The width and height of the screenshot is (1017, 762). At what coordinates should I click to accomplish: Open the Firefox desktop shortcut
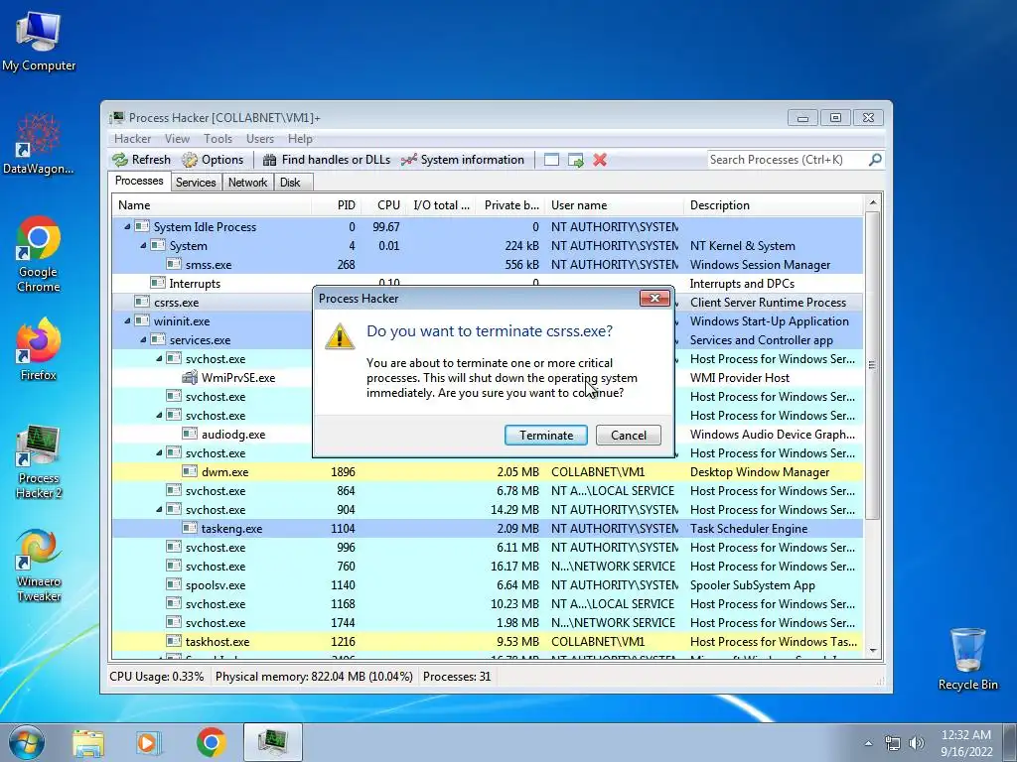(x=39, y=350)
